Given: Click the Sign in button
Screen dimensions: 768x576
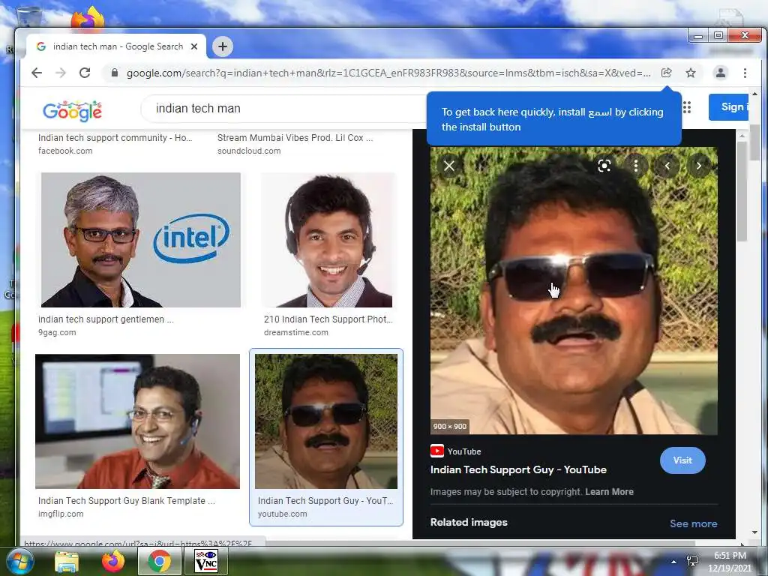Looking at the screenshot, I should pyautogui.click(x=728, y=106).
